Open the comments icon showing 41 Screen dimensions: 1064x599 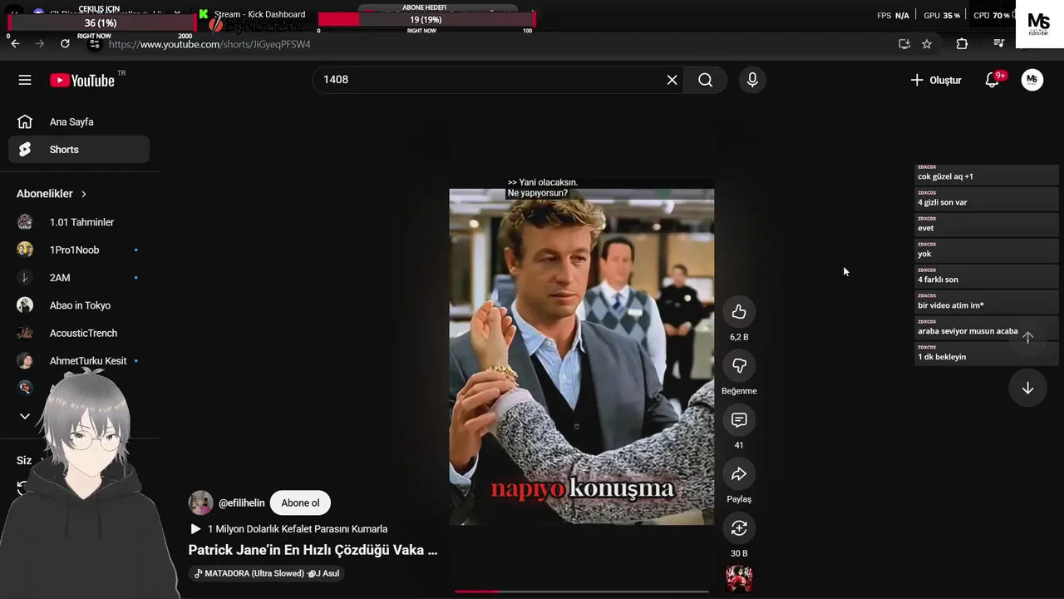(x=739, y=420)
